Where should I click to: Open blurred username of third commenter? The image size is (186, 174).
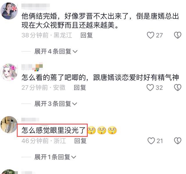pyautogui.click(x=30, y=120)
